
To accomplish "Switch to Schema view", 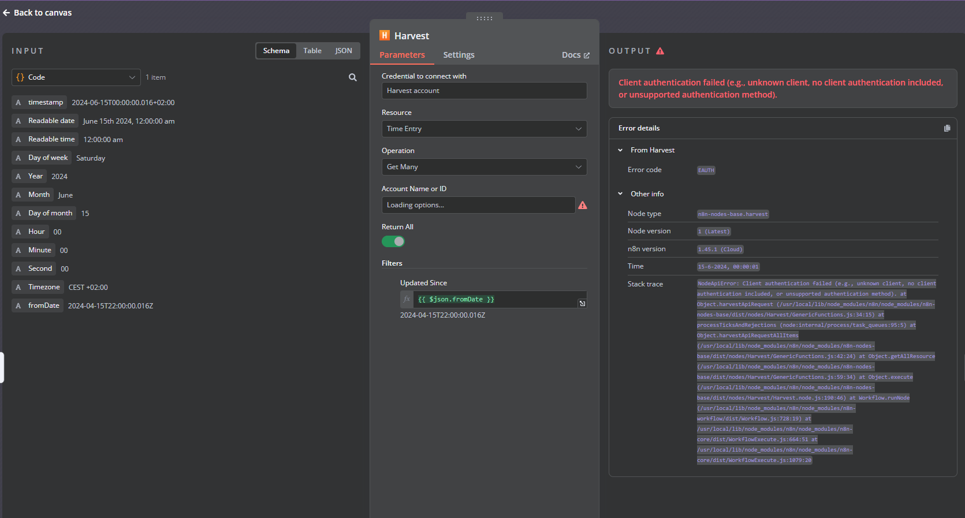I will pos(276,51).
